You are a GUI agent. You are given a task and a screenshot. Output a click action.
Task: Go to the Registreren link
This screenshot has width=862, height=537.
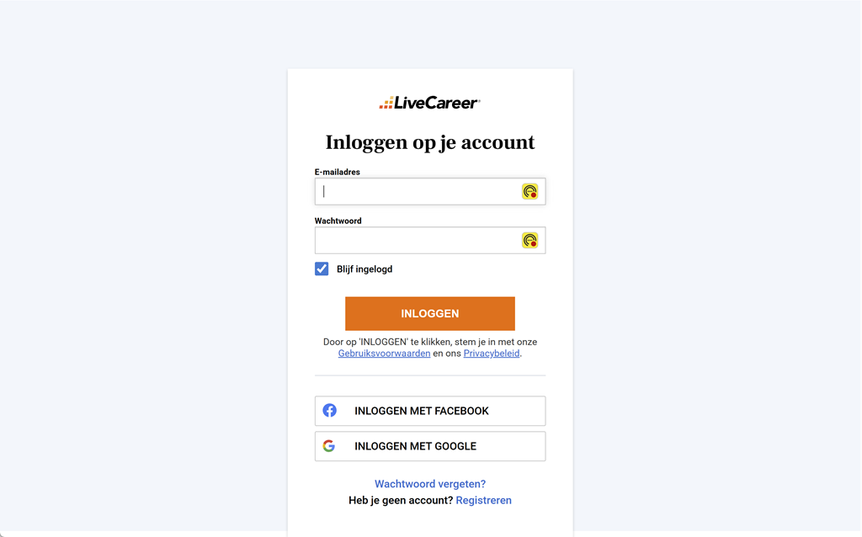[x=483, y=500]
